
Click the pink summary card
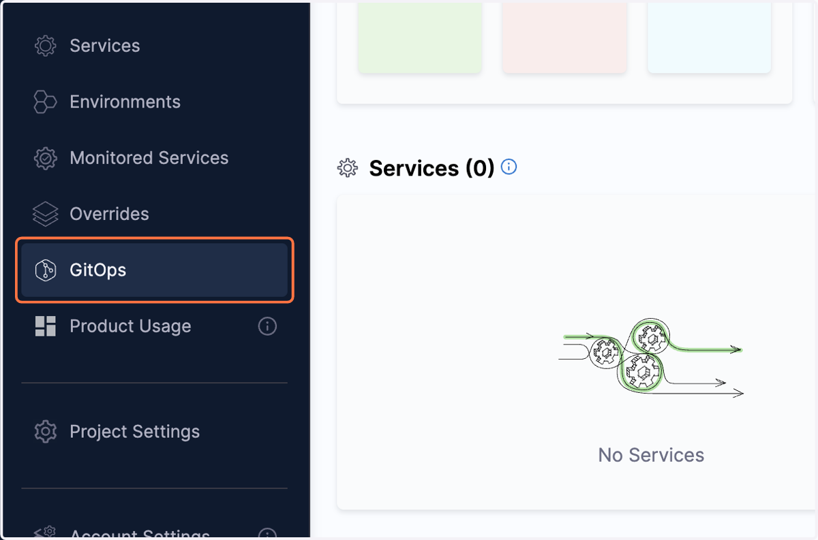pyautogui.click(x=564, y=37)
